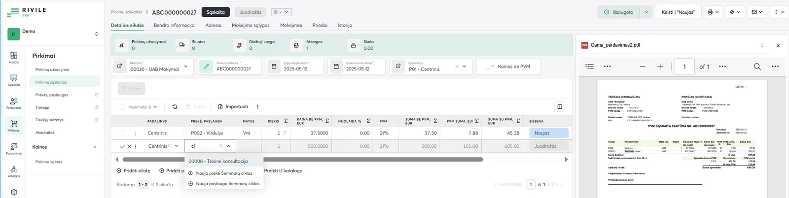Zoom in in the PDF viewer
This screenshot has height=198, width=789.
660,66
